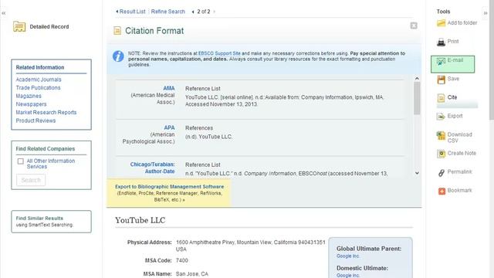The image size is (494, 278).
Task: Click the citation list scrollbar thumb
Action: tap(417, 98)
